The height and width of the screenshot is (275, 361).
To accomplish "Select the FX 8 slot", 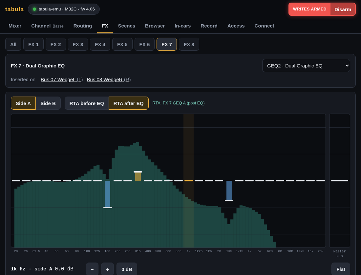I will click(189, 44).
